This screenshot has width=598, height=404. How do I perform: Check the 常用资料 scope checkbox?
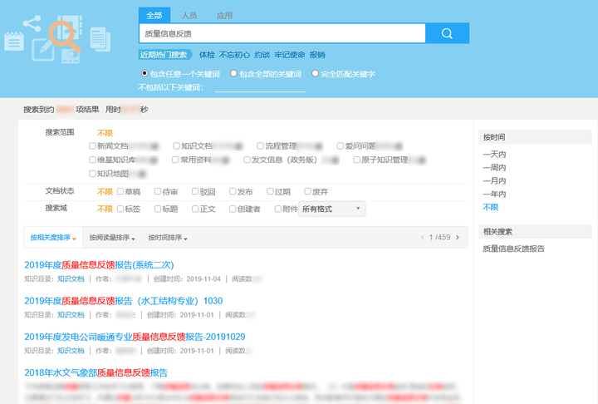click(x=175, y=160)
